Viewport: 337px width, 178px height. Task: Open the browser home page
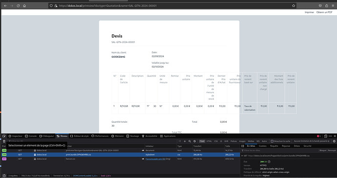pyautogui.click(x=24, y=6)
